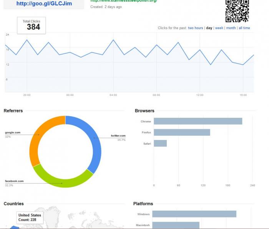
Task: Select the day time range
Action: pos(209,28)
